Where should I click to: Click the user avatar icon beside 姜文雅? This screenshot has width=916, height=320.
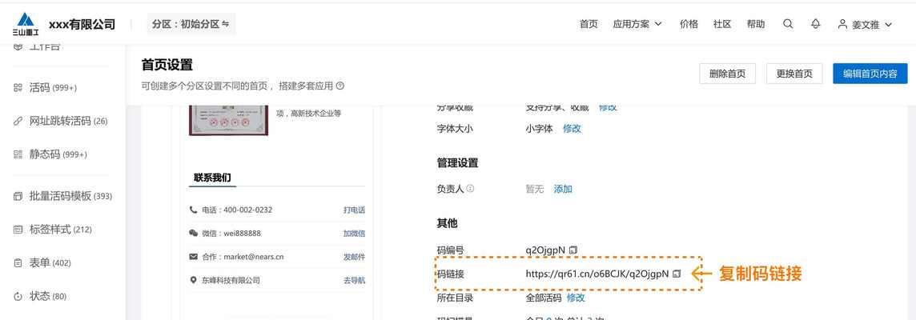point(842,24)
